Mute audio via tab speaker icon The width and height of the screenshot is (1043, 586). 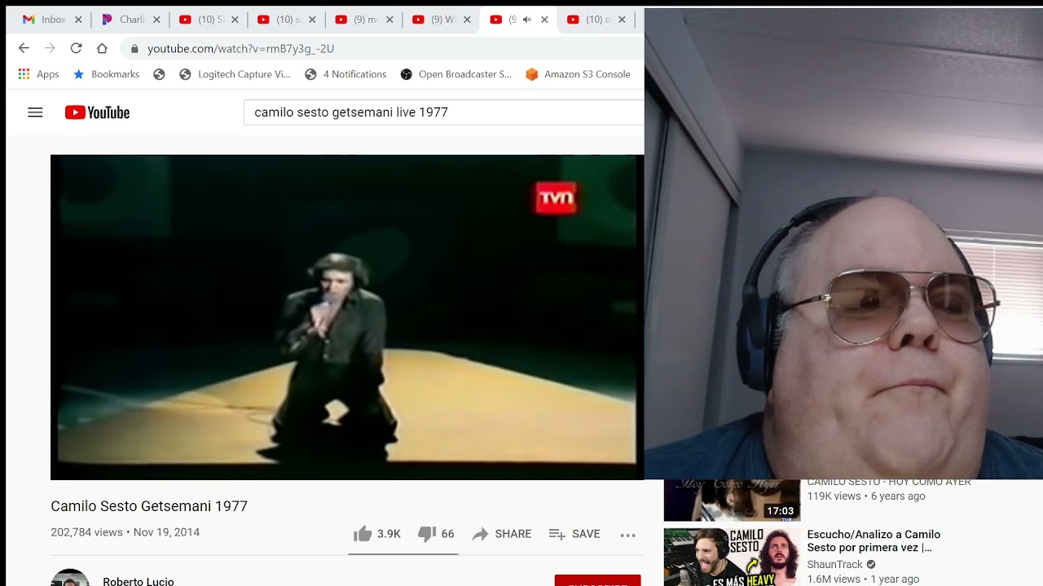[526, 20]
